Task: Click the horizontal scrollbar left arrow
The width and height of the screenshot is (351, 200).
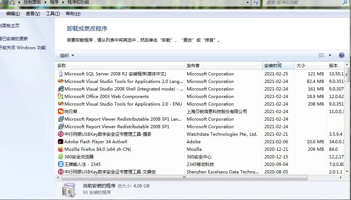Action: coord(58,178)
